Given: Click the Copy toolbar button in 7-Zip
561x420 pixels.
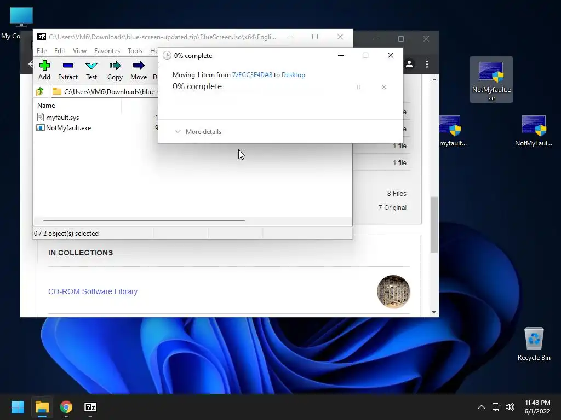Looking at the screenshot, I should (x=115, y=71).
